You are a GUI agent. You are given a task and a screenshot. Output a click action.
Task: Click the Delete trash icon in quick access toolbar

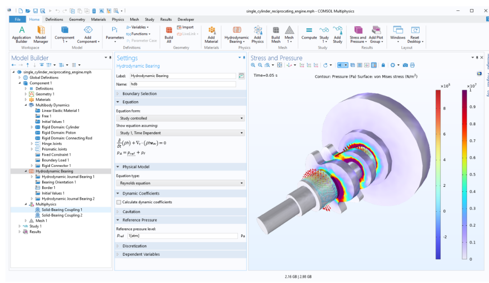click(94, 11)
